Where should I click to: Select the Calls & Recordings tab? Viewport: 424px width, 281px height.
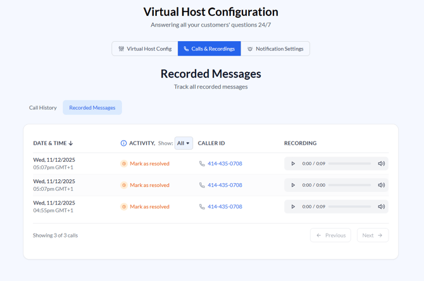(x=209, y=49)
